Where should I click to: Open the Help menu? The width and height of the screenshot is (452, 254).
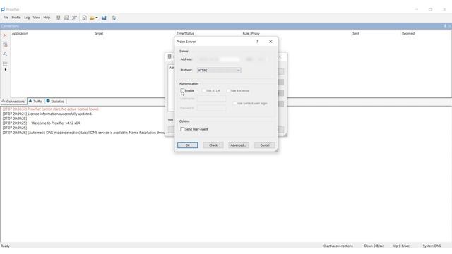[47, 18]
